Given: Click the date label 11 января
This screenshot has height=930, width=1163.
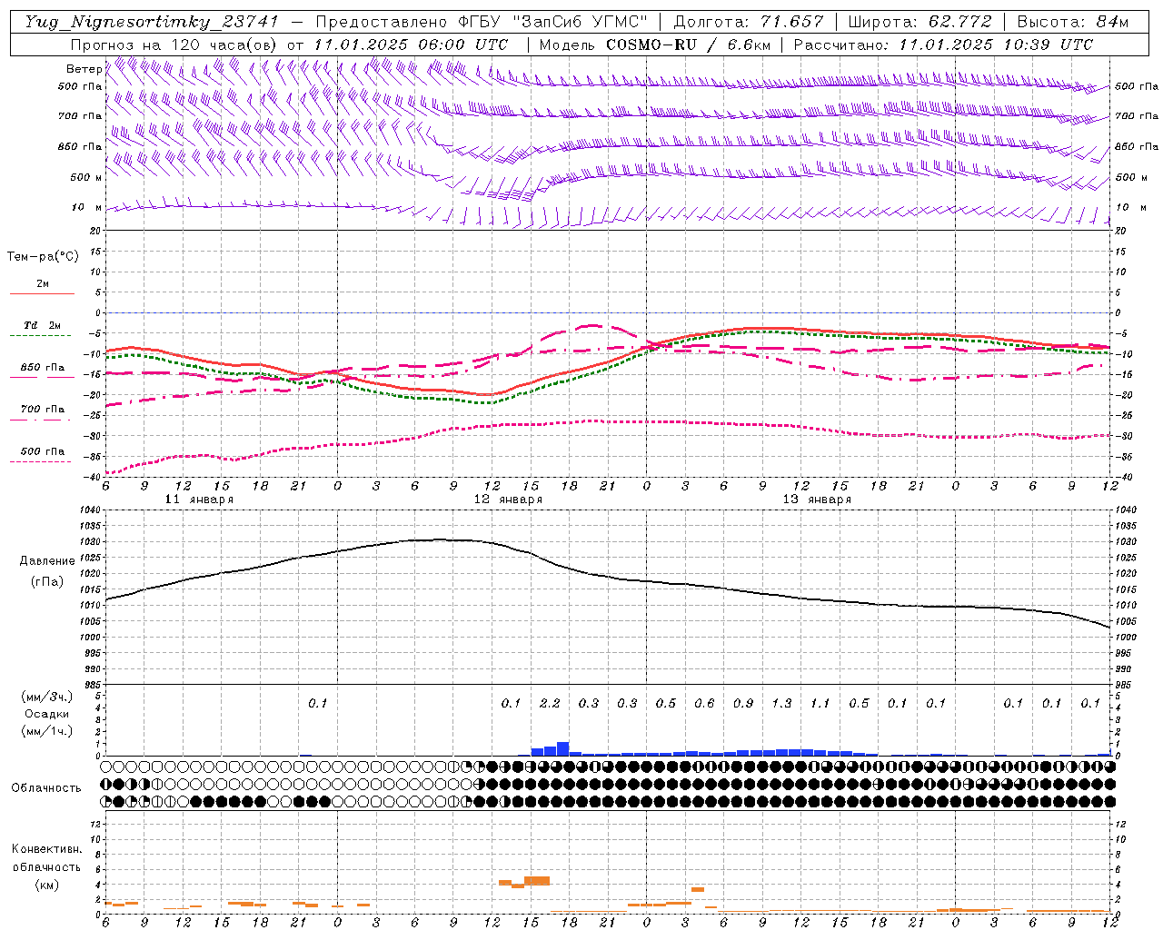Looking at the screenshot, I should pos(199,500).
